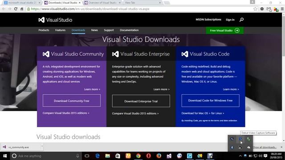Open the Products nav menu
This screenshot has width=285, height=160.
44,30
